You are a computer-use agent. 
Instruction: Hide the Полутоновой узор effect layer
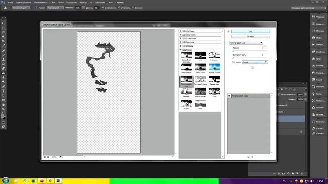(x=229, y=96)
